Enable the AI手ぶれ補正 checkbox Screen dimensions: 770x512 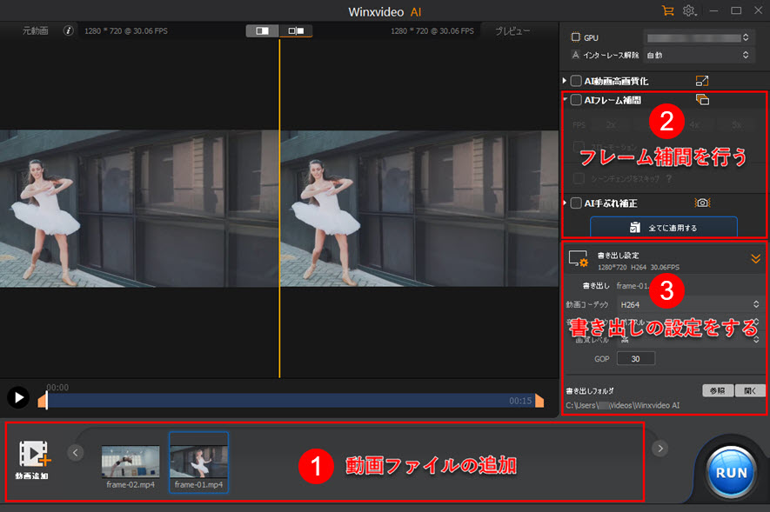(576, 203)
